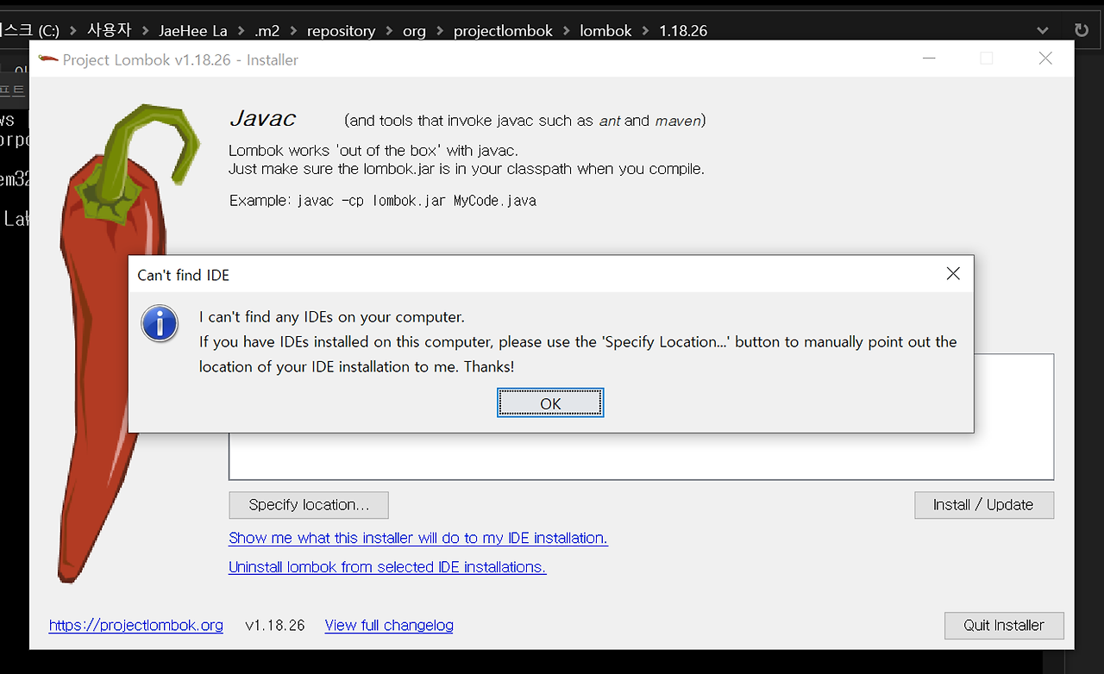Expand chevron after '사용자' in breadcrumb
This screenshot has width=1104, height=674.
[146, 30]
